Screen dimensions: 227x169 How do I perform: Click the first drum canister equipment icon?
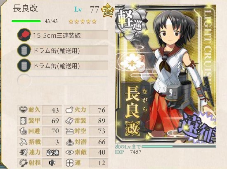click(x=24, y=50)
